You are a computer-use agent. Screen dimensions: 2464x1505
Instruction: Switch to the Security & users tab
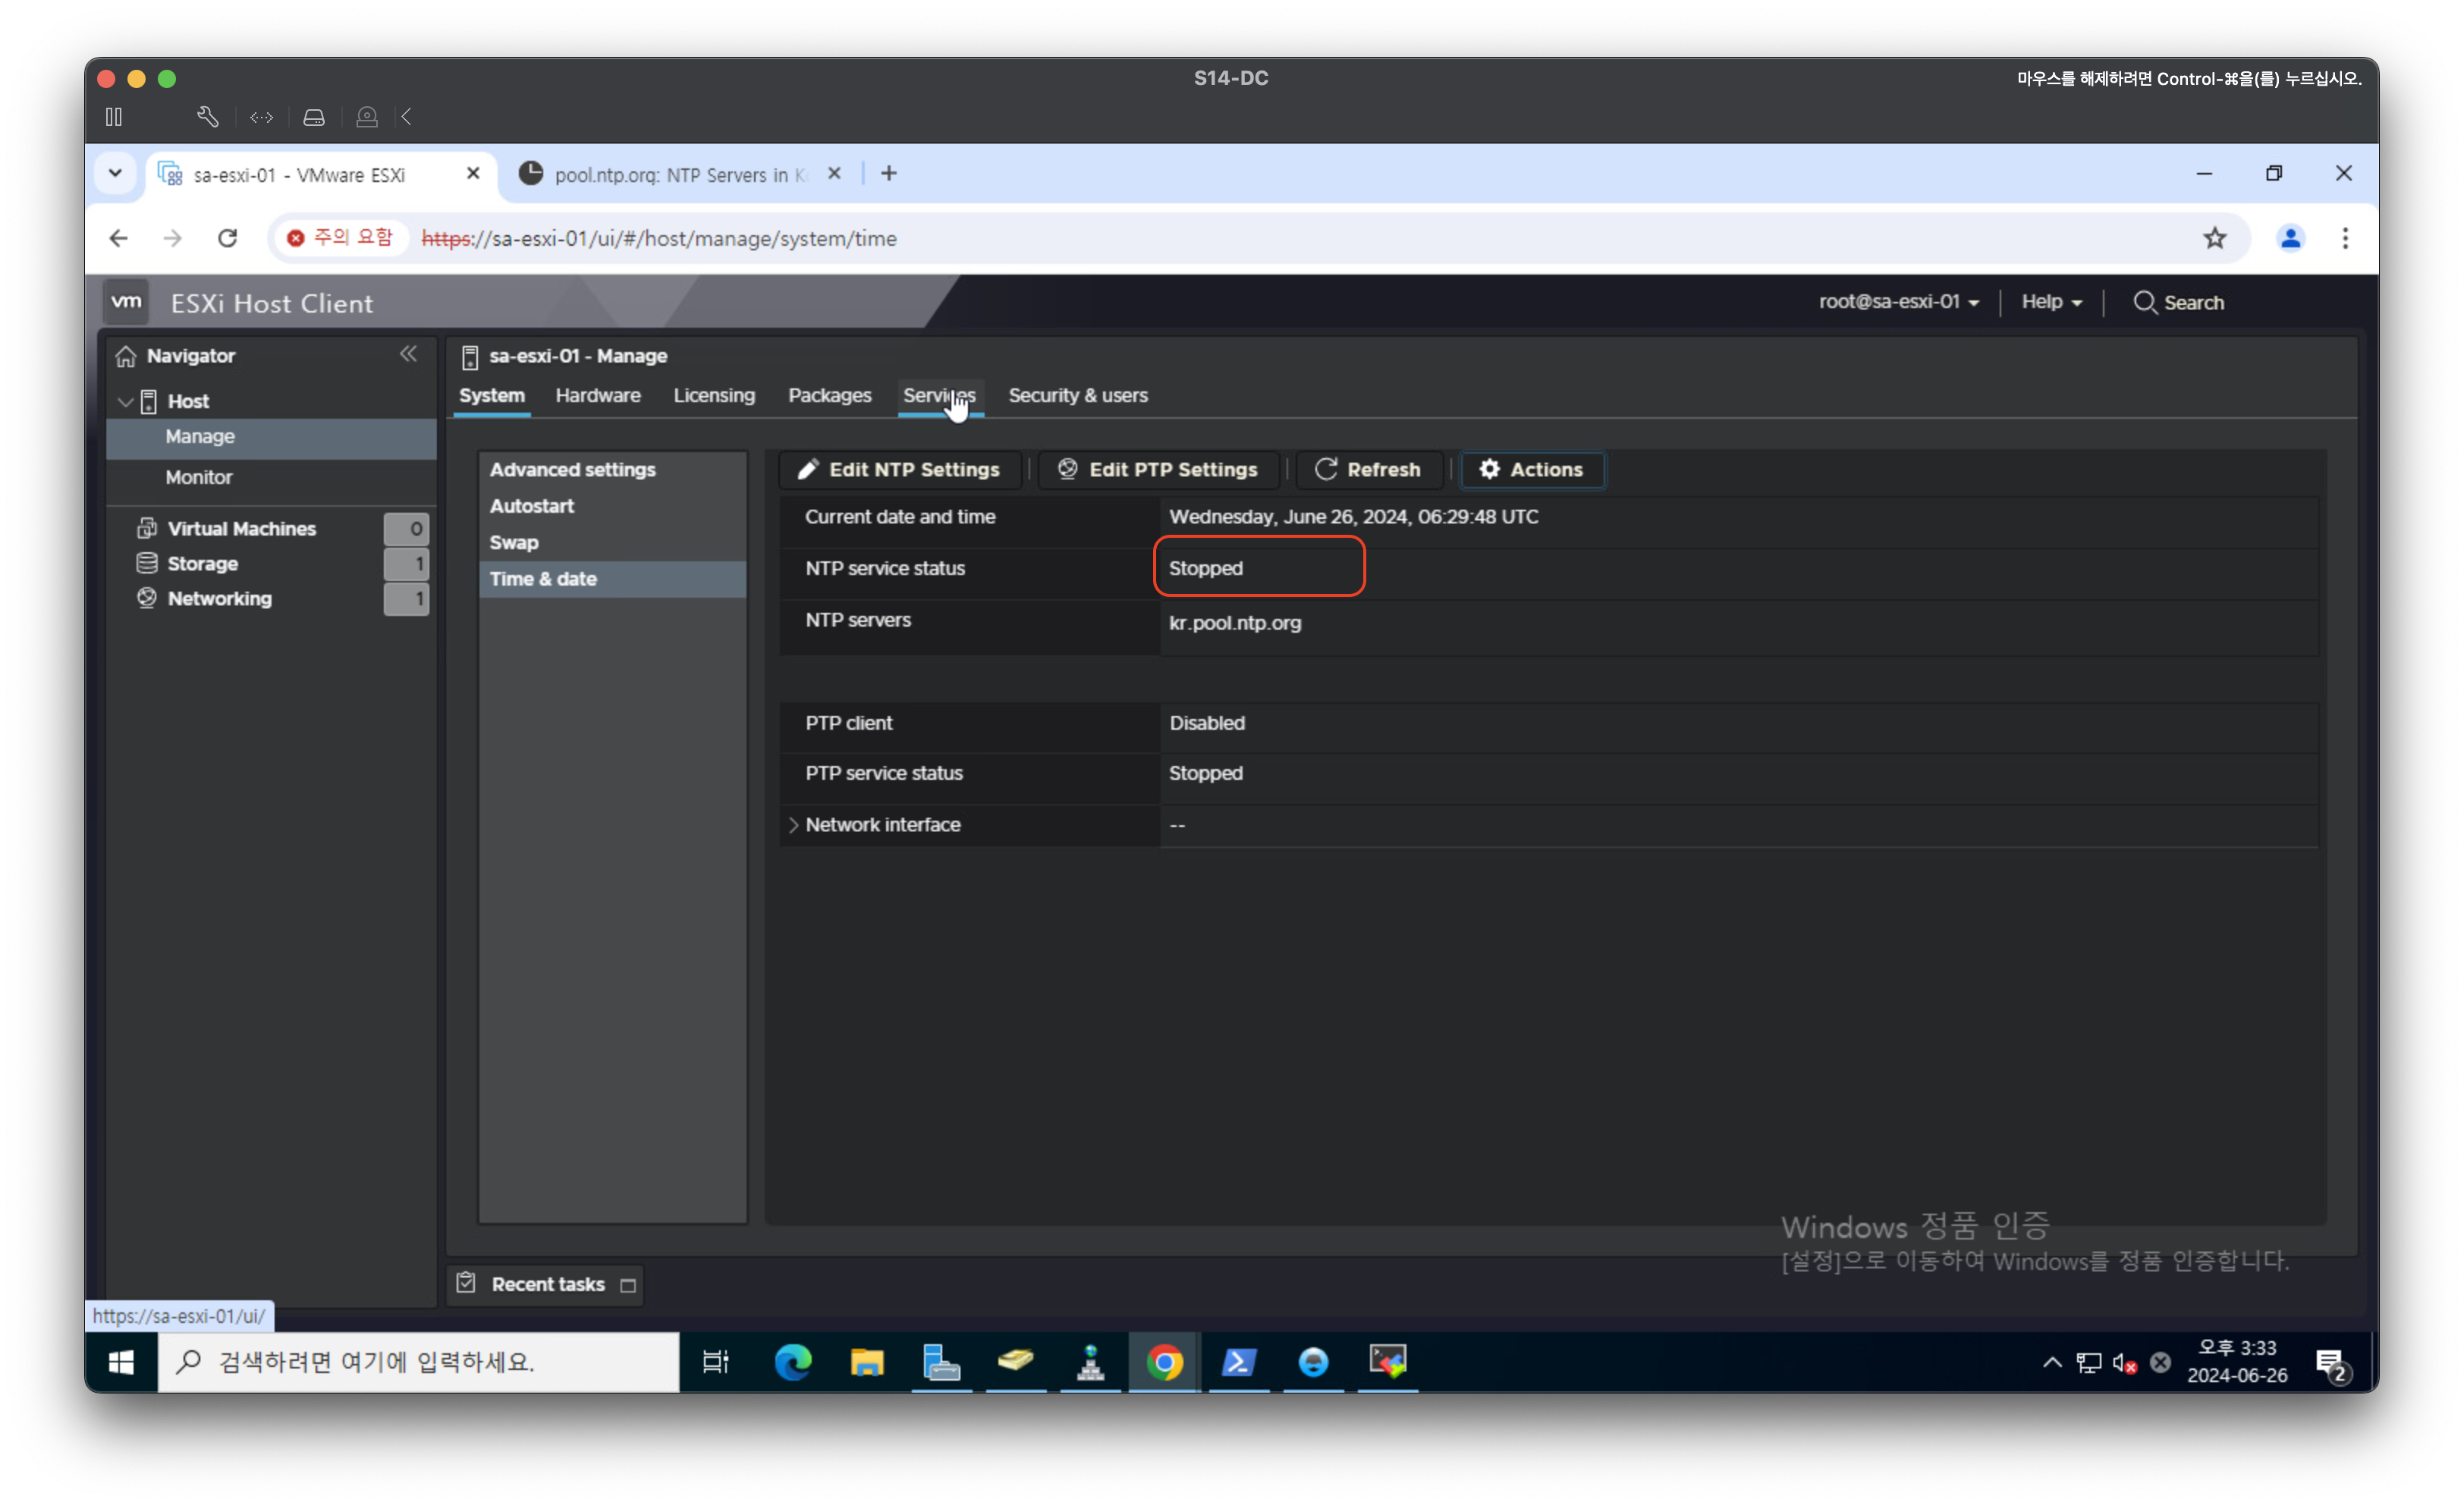[1077, 395]
